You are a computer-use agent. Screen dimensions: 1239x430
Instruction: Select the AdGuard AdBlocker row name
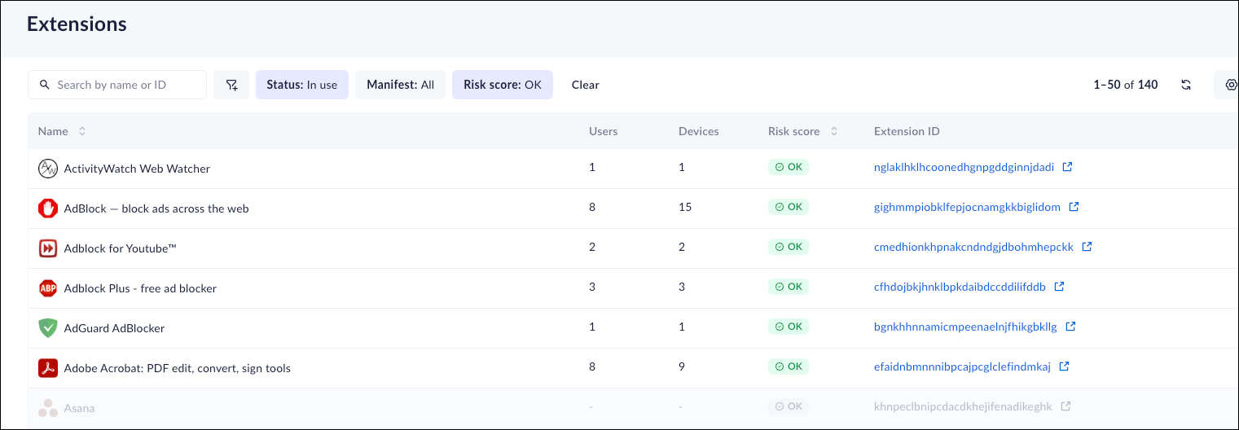coord(114,328)
